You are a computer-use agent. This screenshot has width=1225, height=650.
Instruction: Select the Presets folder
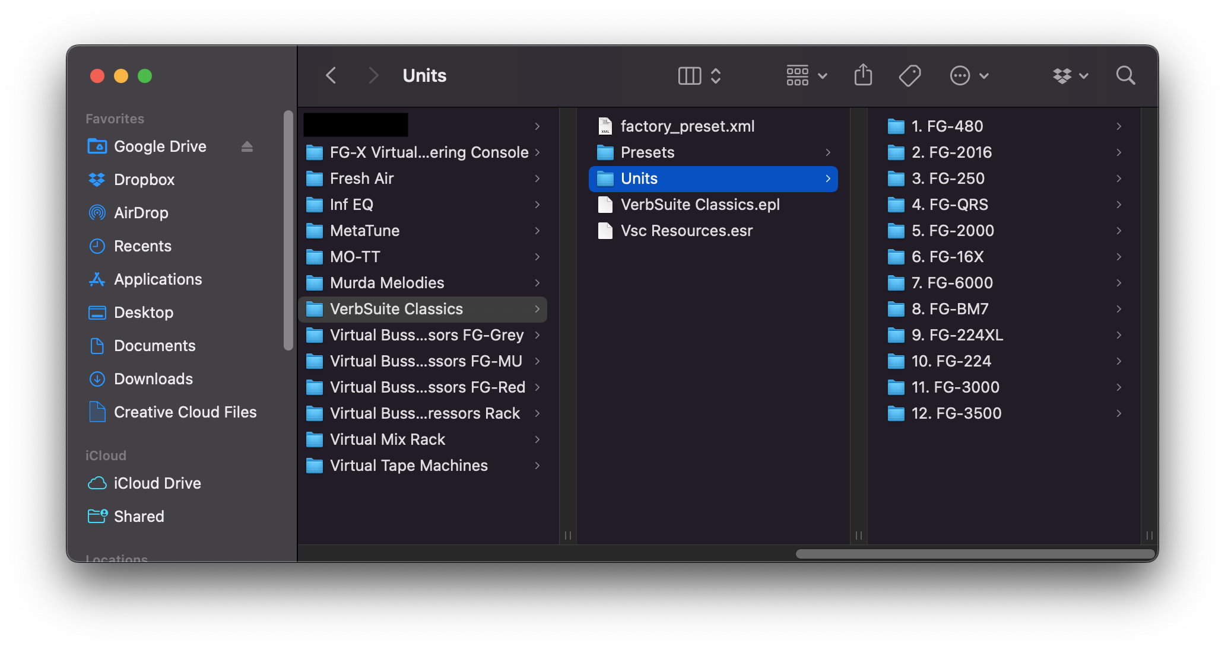[713, 152]
